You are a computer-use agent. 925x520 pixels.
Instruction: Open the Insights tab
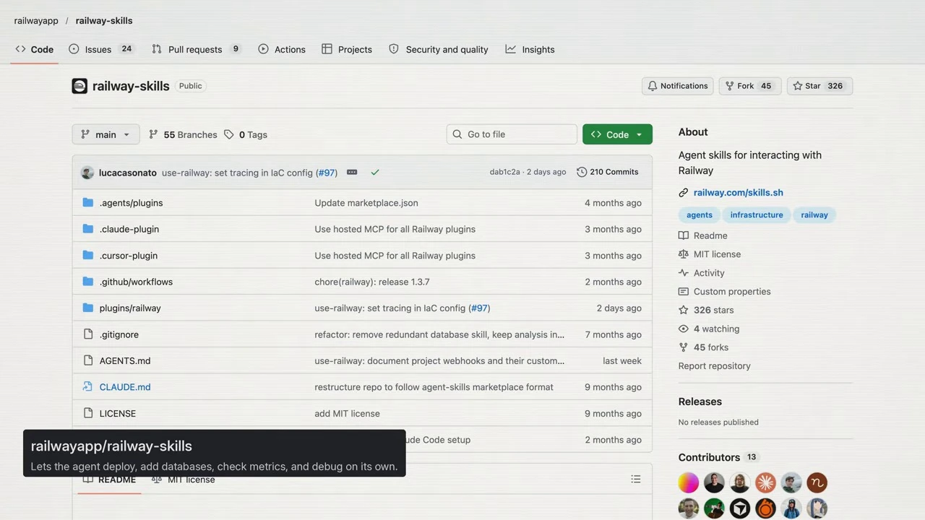click(530, 49)
